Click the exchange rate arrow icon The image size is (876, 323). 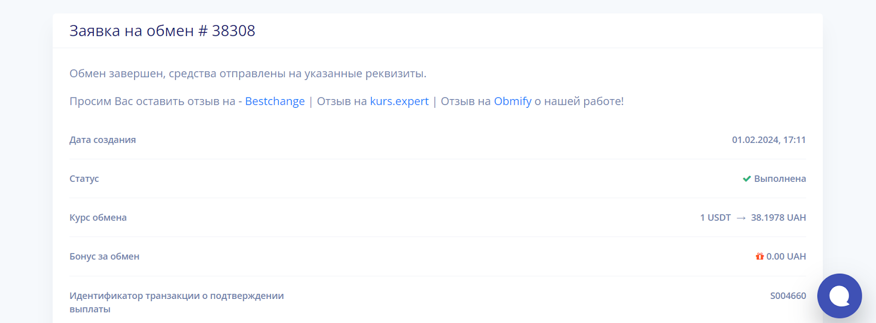(741, 218)
